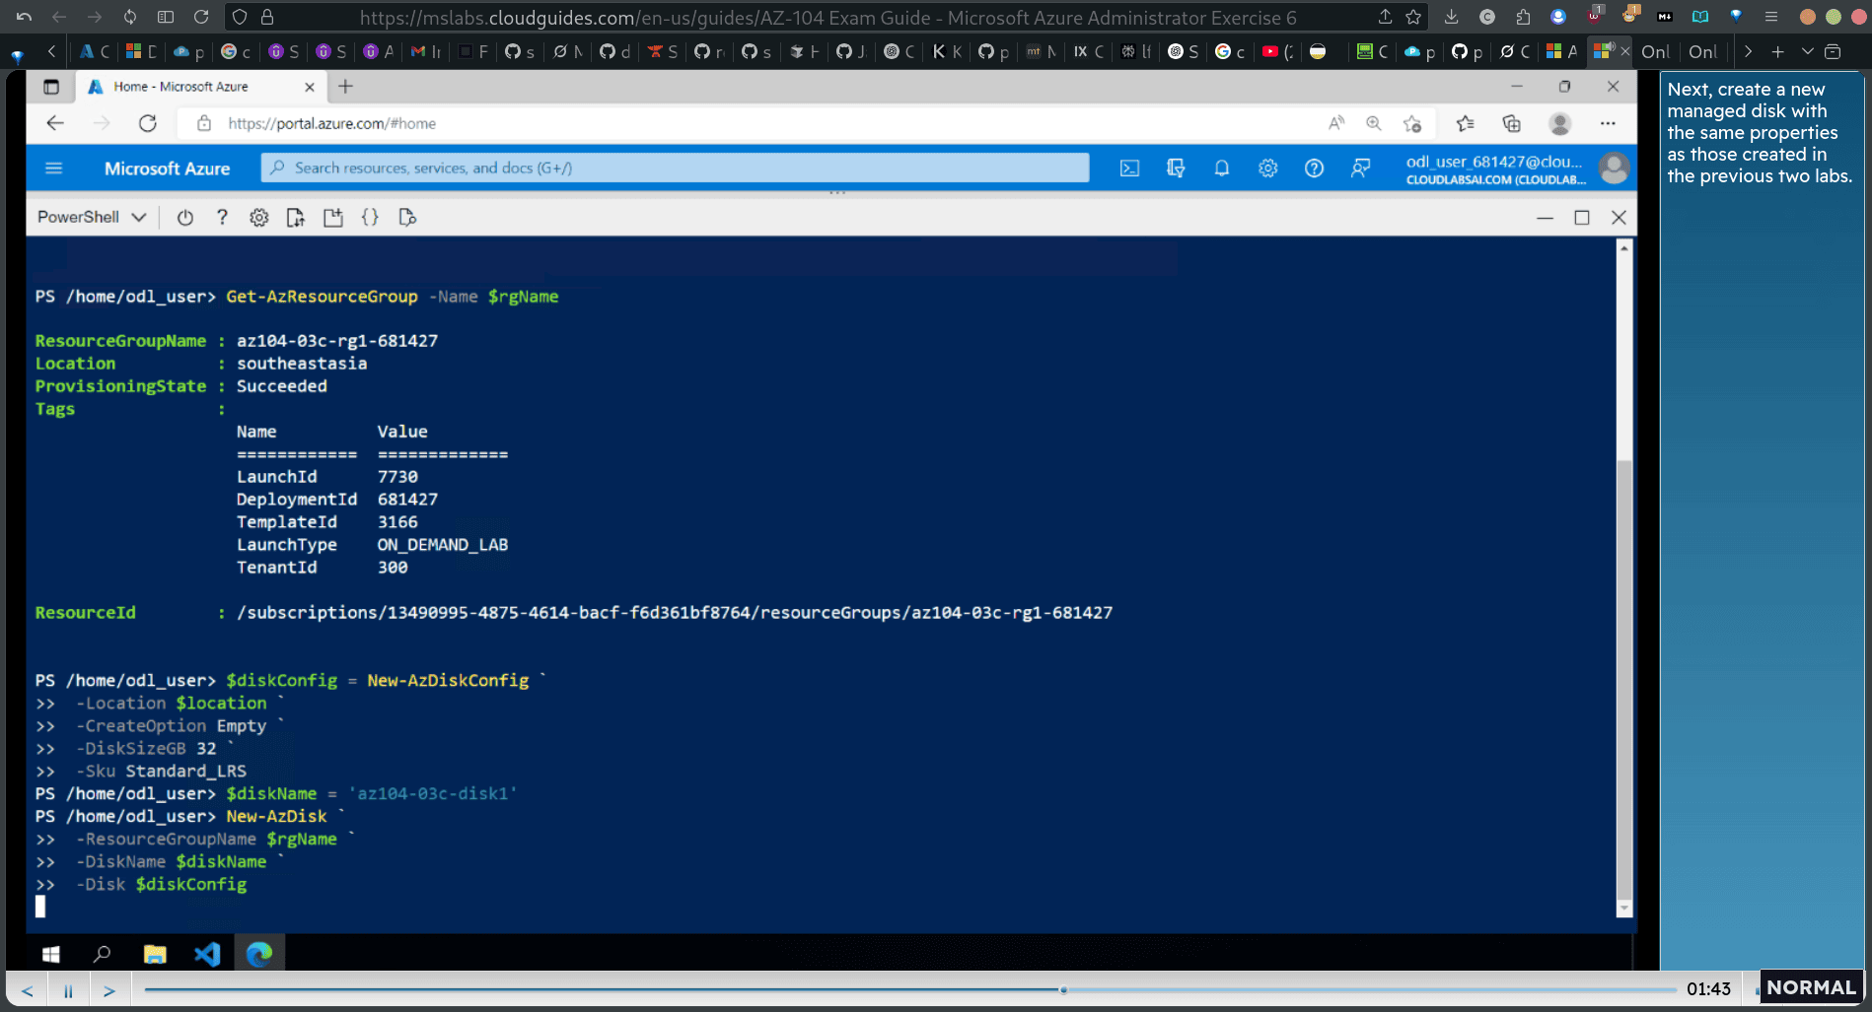Pause the guide playback
The height and width of the screenshot is (1012, 1872).
pyautogui.click(x=68, y=990)
